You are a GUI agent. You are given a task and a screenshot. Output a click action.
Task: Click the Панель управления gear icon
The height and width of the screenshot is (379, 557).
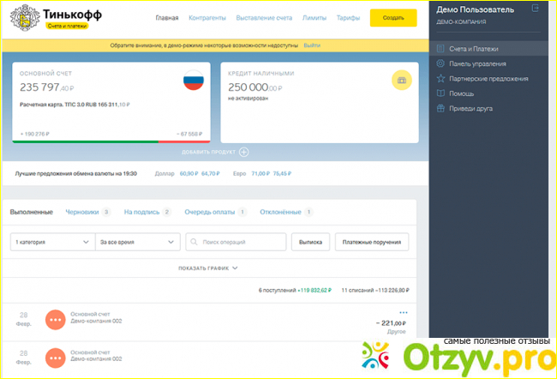[x=440, y=63]
